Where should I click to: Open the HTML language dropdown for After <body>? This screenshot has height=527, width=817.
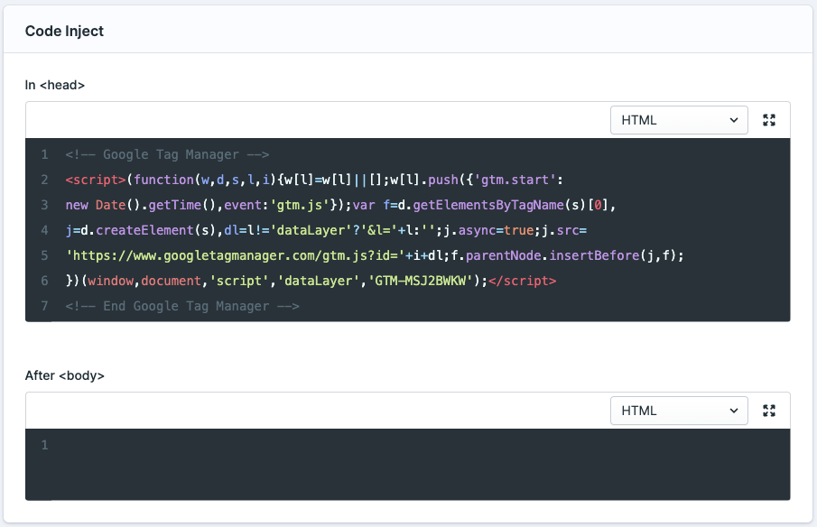tap(679, 411)
